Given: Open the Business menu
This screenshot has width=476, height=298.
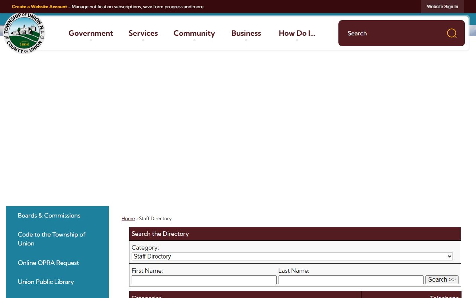Looking at the screenshot, I should coord(246,33).
